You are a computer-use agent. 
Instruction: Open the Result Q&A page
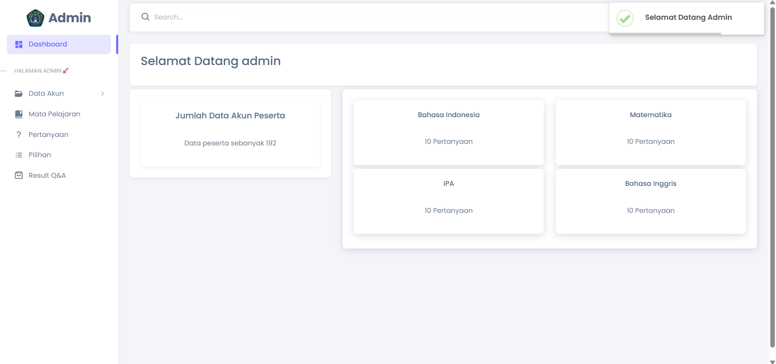pyautogui.click(x=47, y=175)
